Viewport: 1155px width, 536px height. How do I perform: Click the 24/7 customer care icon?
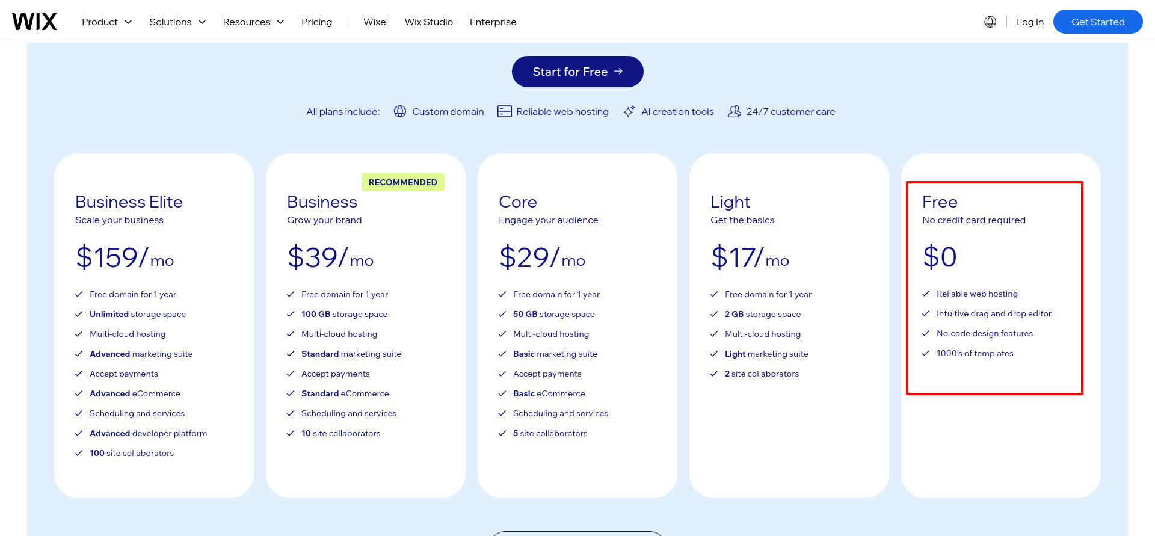pos(735,111)
